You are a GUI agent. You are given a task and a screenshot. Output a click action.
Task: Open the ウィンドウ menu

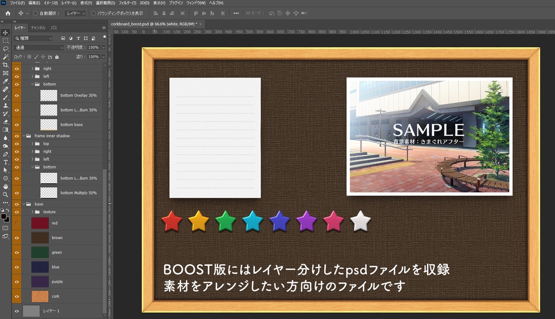(x=196, y=3)
